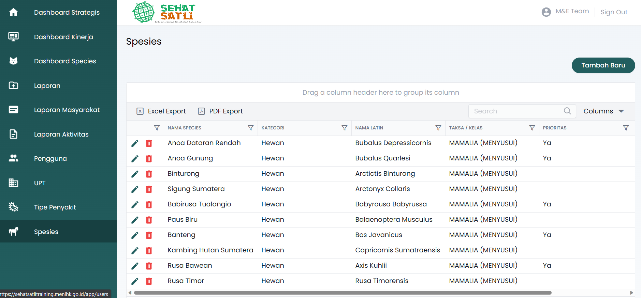The width and height of the screenshot is (641, 298).
Task: Click the Sehat Satli logo
Action: (167, 12)
